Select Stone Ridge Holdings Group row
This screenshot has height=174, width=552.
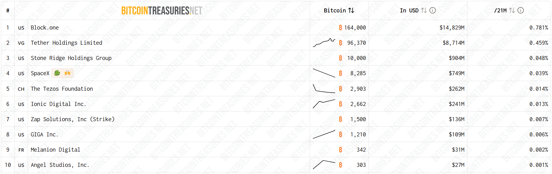tap(71, 58)
